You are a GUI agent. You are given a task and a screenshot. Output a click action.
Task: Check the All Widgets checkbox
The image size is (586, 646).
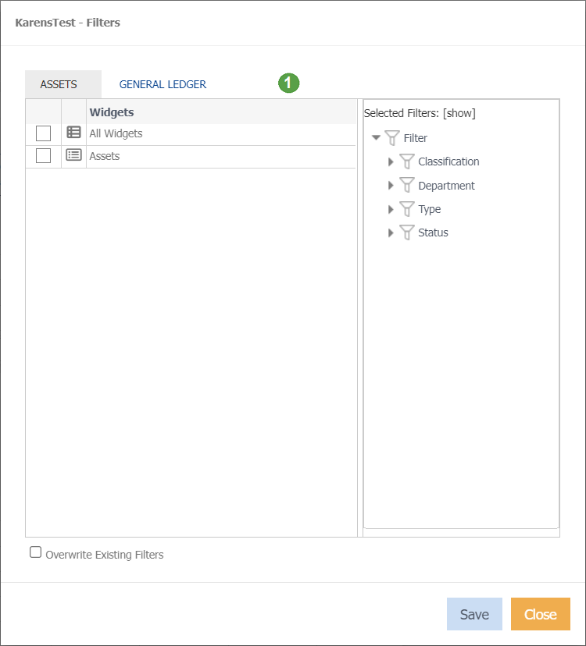click(x=44, y=133)
